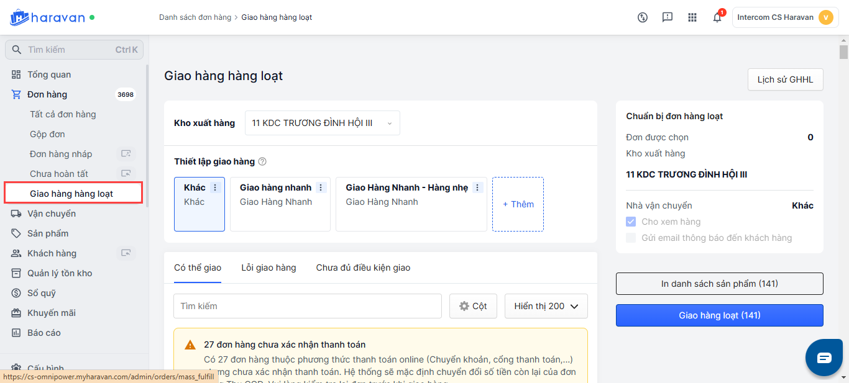Image resolution: width=849 pixels, height=383 pixels.
Task: Open the three-dot menu on Khác card
Action: pyautogui.click(x=215, y=187)
